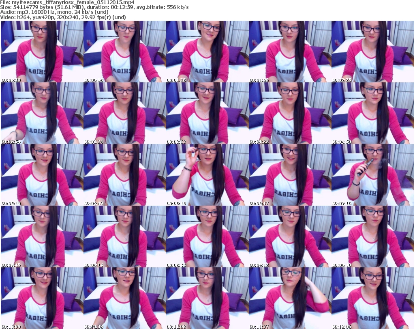Select the thumbnail frame at 00:11:08

207,298
